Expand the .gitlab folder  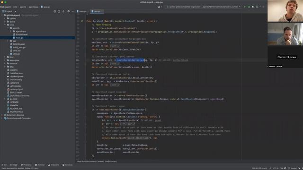pos(5,18)
